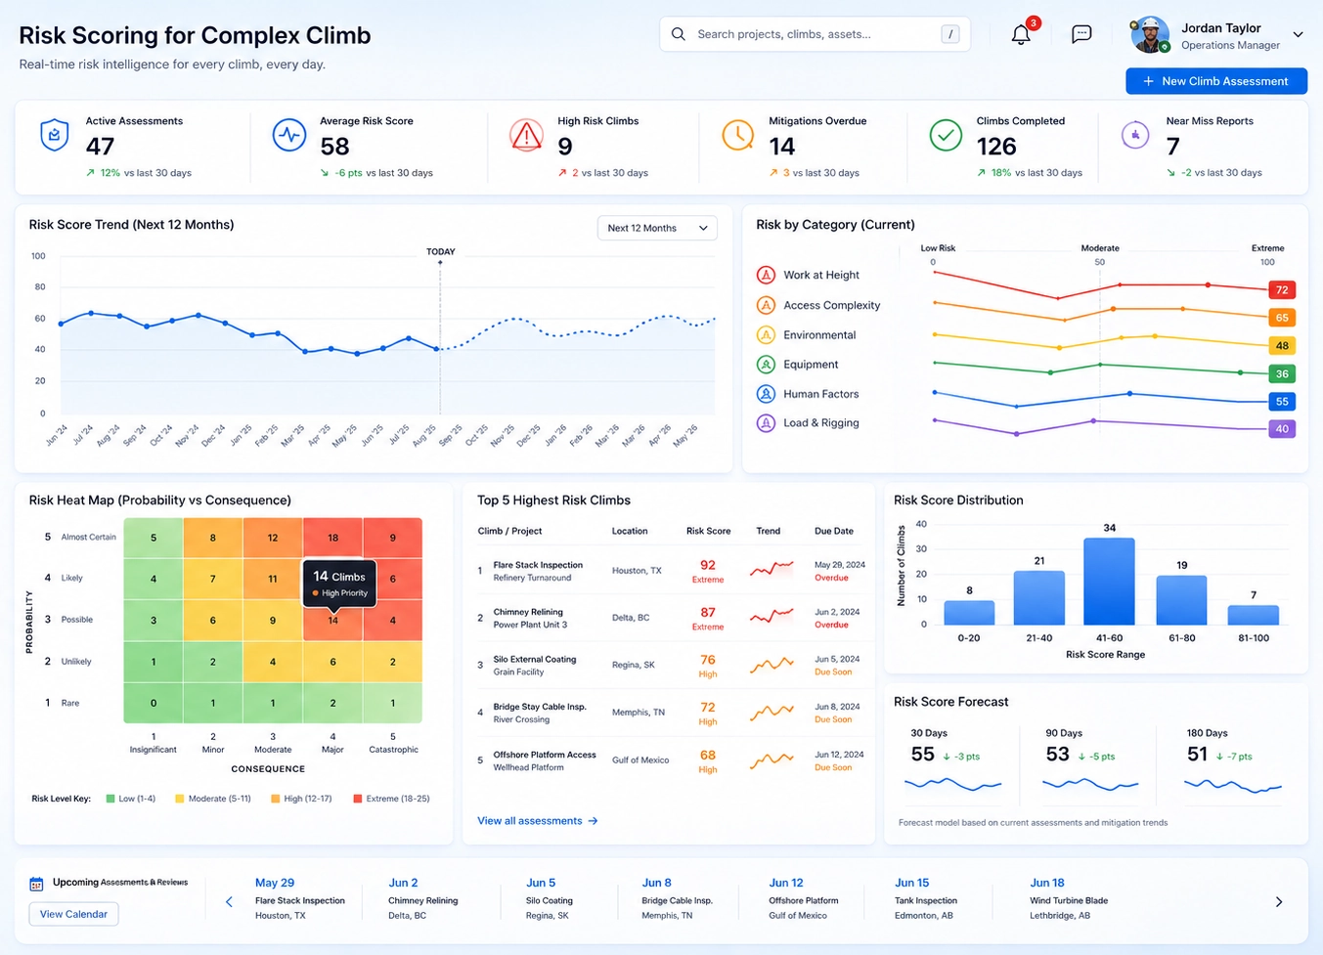Focus the search projects input field
Image resolution: width=1323 pixels, height=955 pixels.
tap(815, 34)
